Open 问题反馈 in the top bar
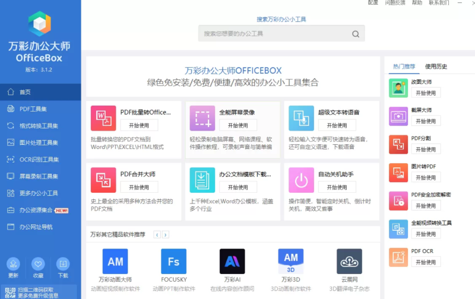The image size is (475, 299). click(395, 3)
